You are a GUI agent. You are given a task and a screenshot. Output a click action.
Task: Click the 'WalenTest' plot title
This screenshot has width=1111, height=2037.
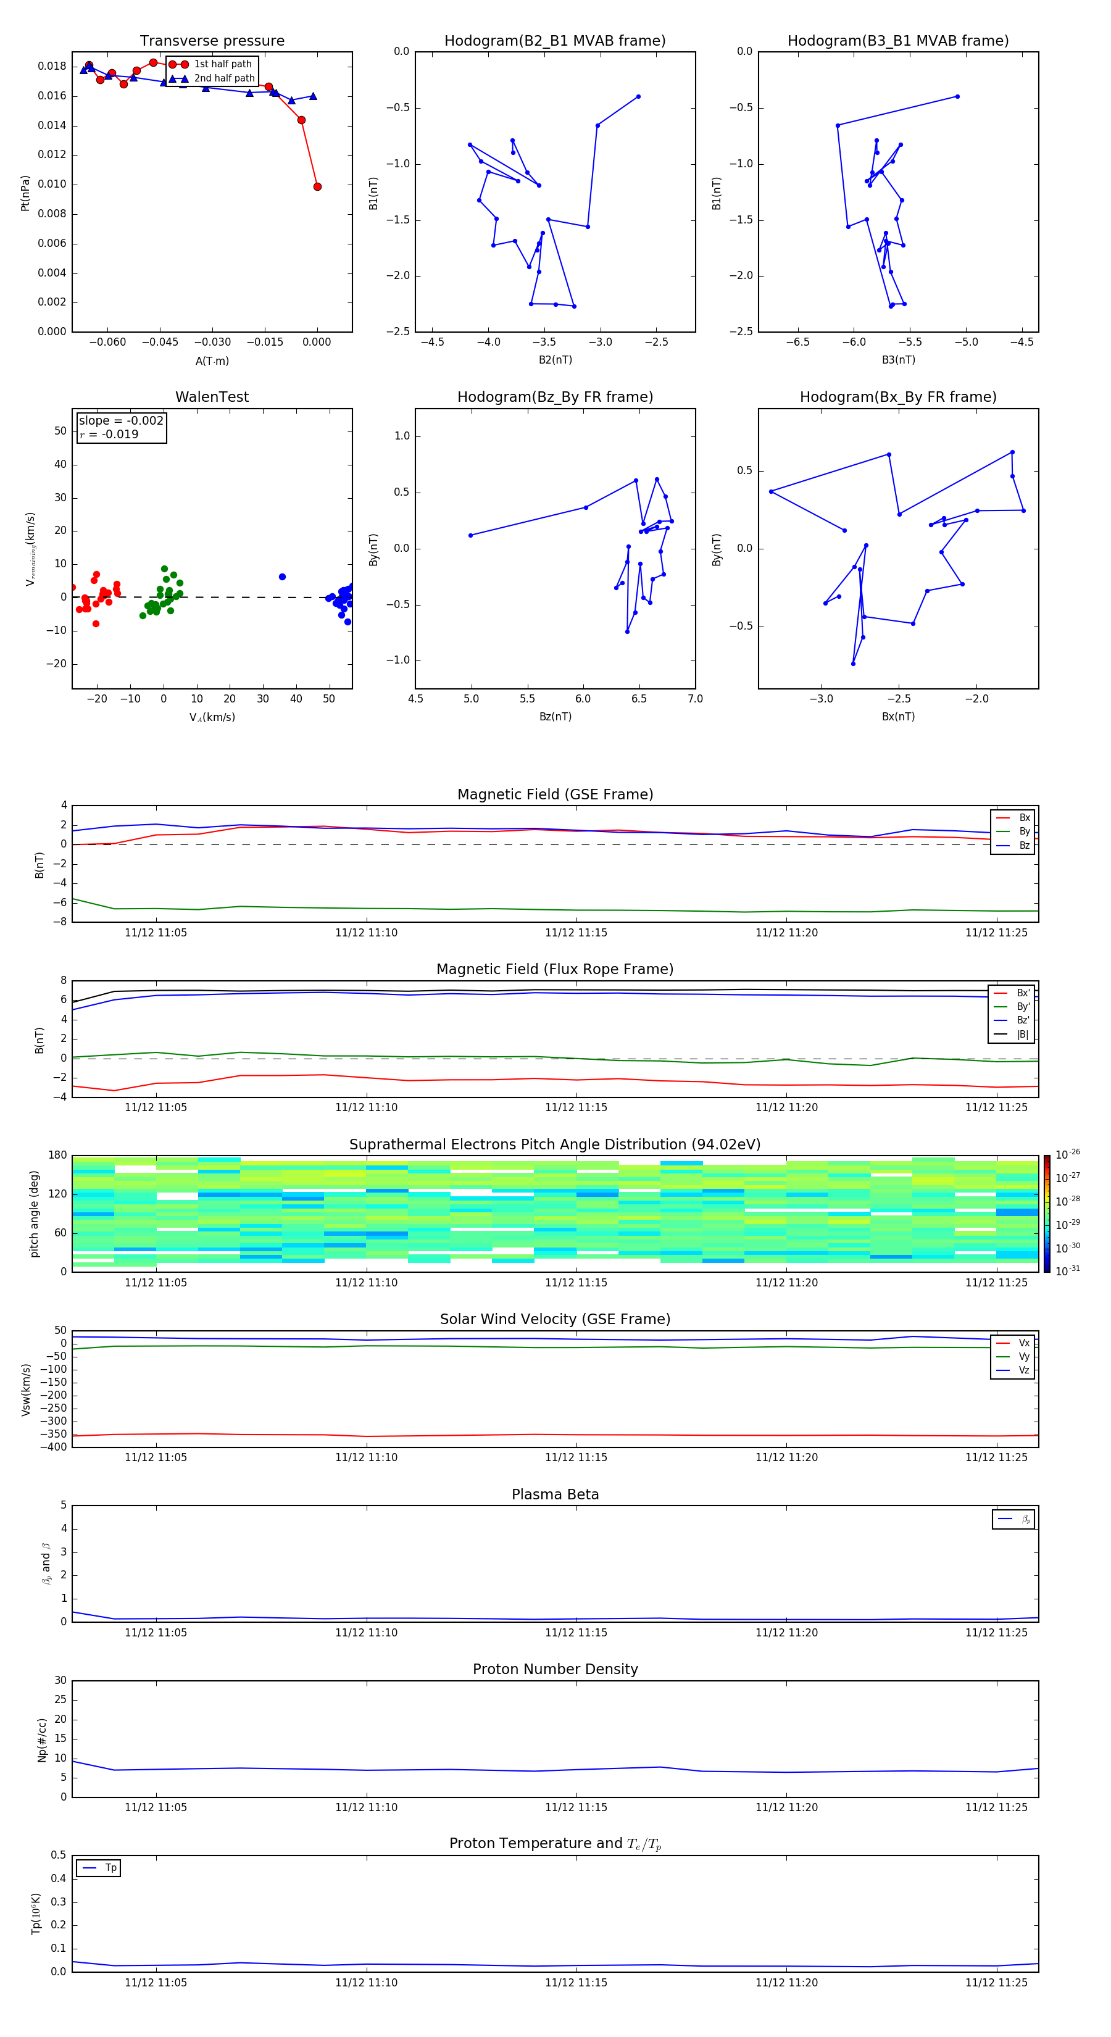pyautogui.click(x=212, y=397)
